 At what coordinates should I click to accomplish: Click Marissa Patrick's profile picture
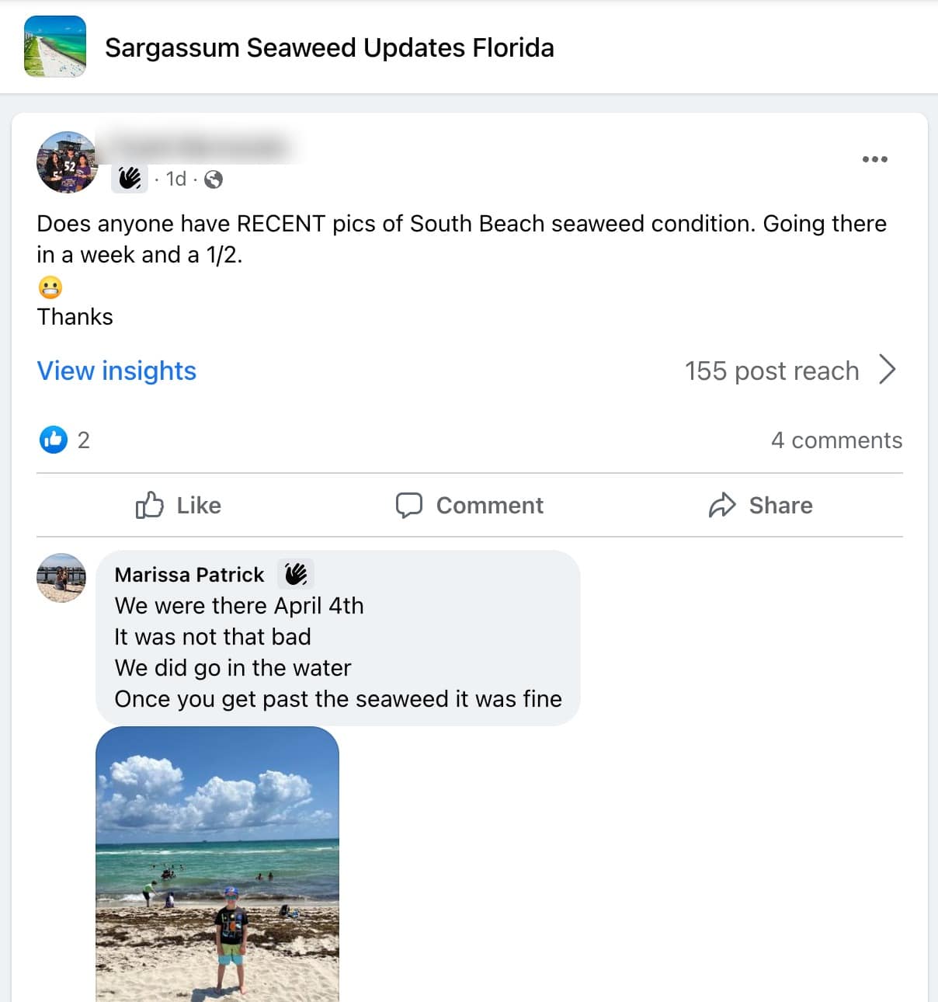click(x=61, y=578)
